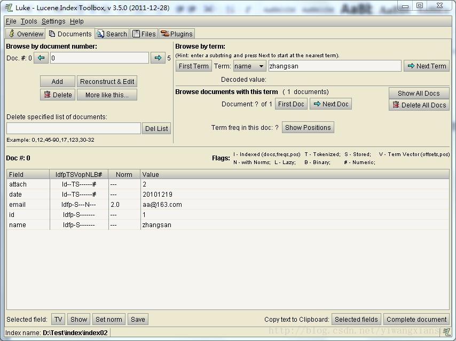
Task: Click the Luke application icon in title bar
Action: pyautogui.click(x=9, y=7)
